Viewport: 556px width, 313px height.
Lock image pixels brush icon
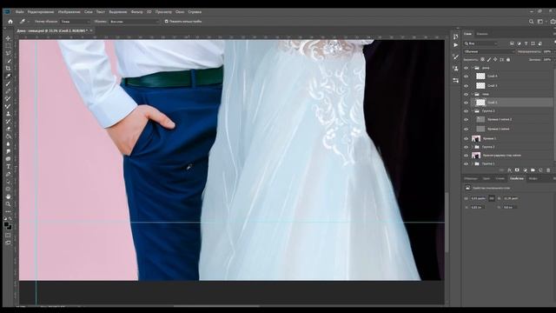(x=489, y=60)
